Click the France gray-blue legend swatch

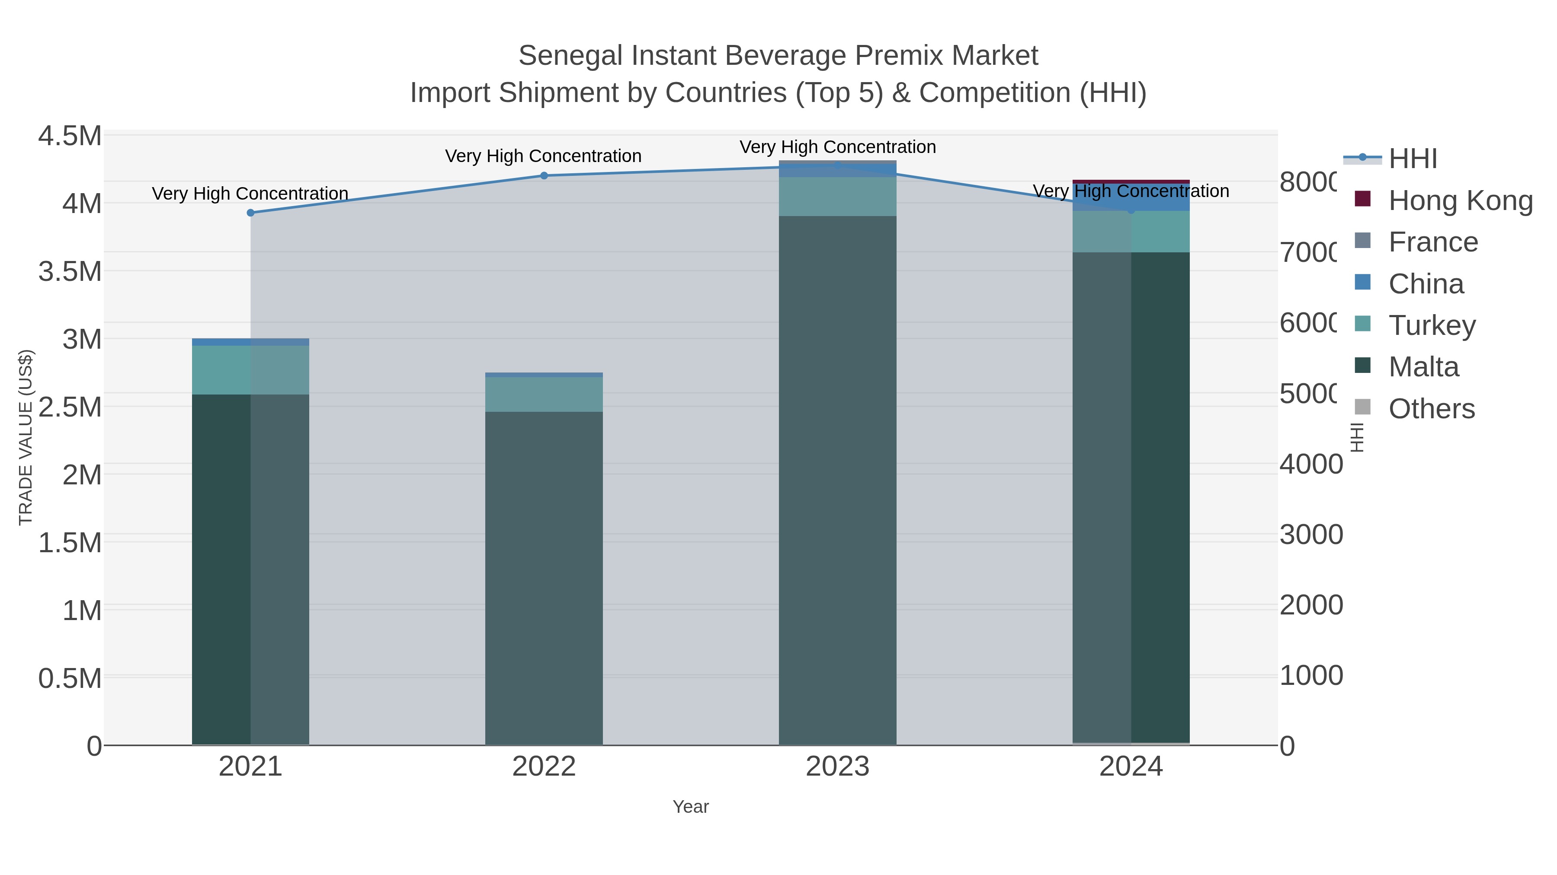click(x=1362, y=240)
